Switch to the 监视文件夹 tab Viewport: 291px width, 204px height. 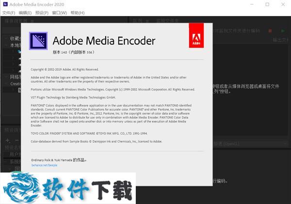167,21
